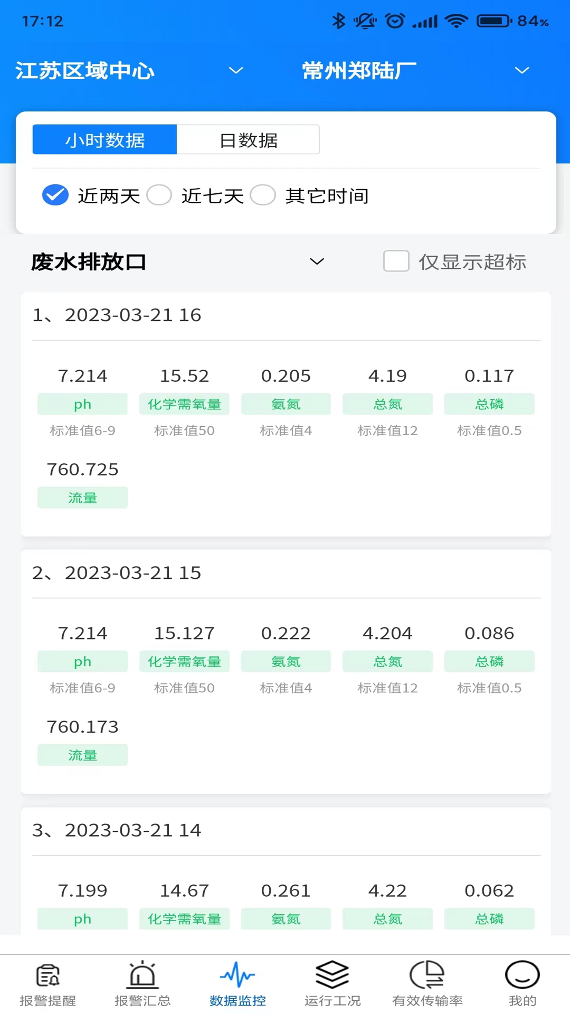570x1014 pixels.
Task: Tap the 氨氮 tag under 0.261
Action: pos(286,919)
